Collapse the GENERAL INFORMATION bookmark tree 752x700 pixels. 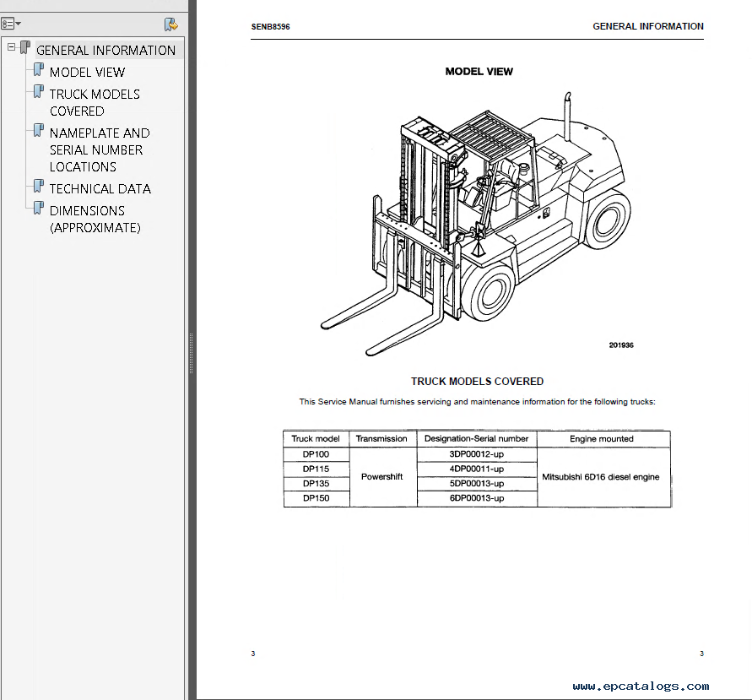[12, 48]
